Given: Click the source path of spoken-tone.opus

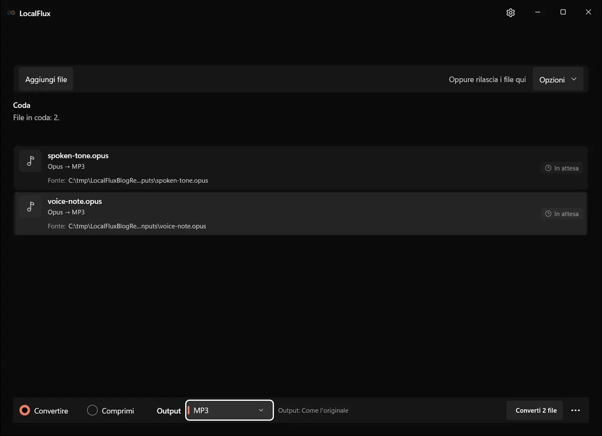Looking at the screenshot, I should pyautogui.click(x=138, y=181).
